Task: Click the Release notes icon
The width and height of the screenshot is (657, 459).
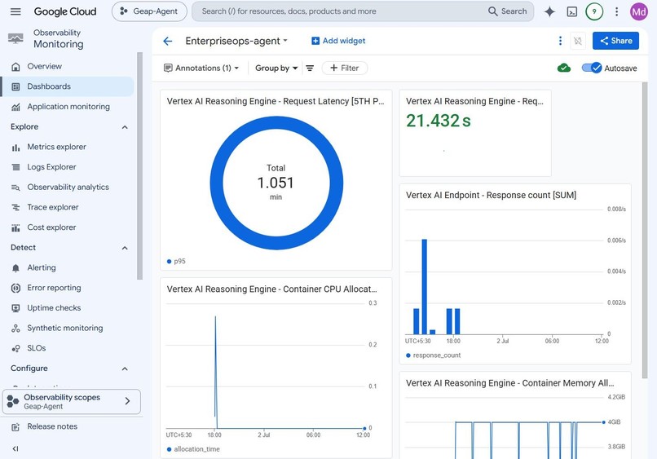Action: 15,426
